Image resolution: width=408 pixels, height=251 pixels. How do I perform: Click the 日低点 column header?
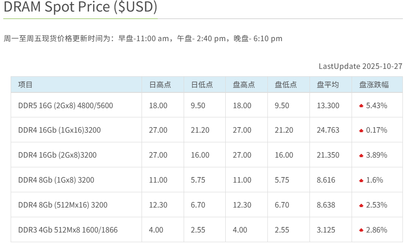(202, 85)
